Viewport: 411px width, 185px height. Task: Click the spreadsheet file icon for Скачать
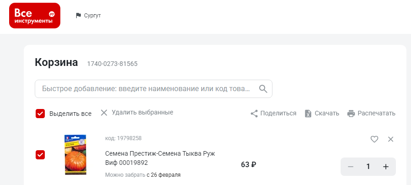tap(308, 114)
